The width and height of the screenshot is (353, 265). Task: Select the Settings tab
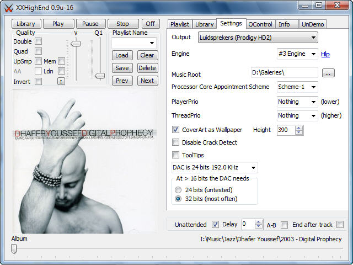tap(231, 23)
